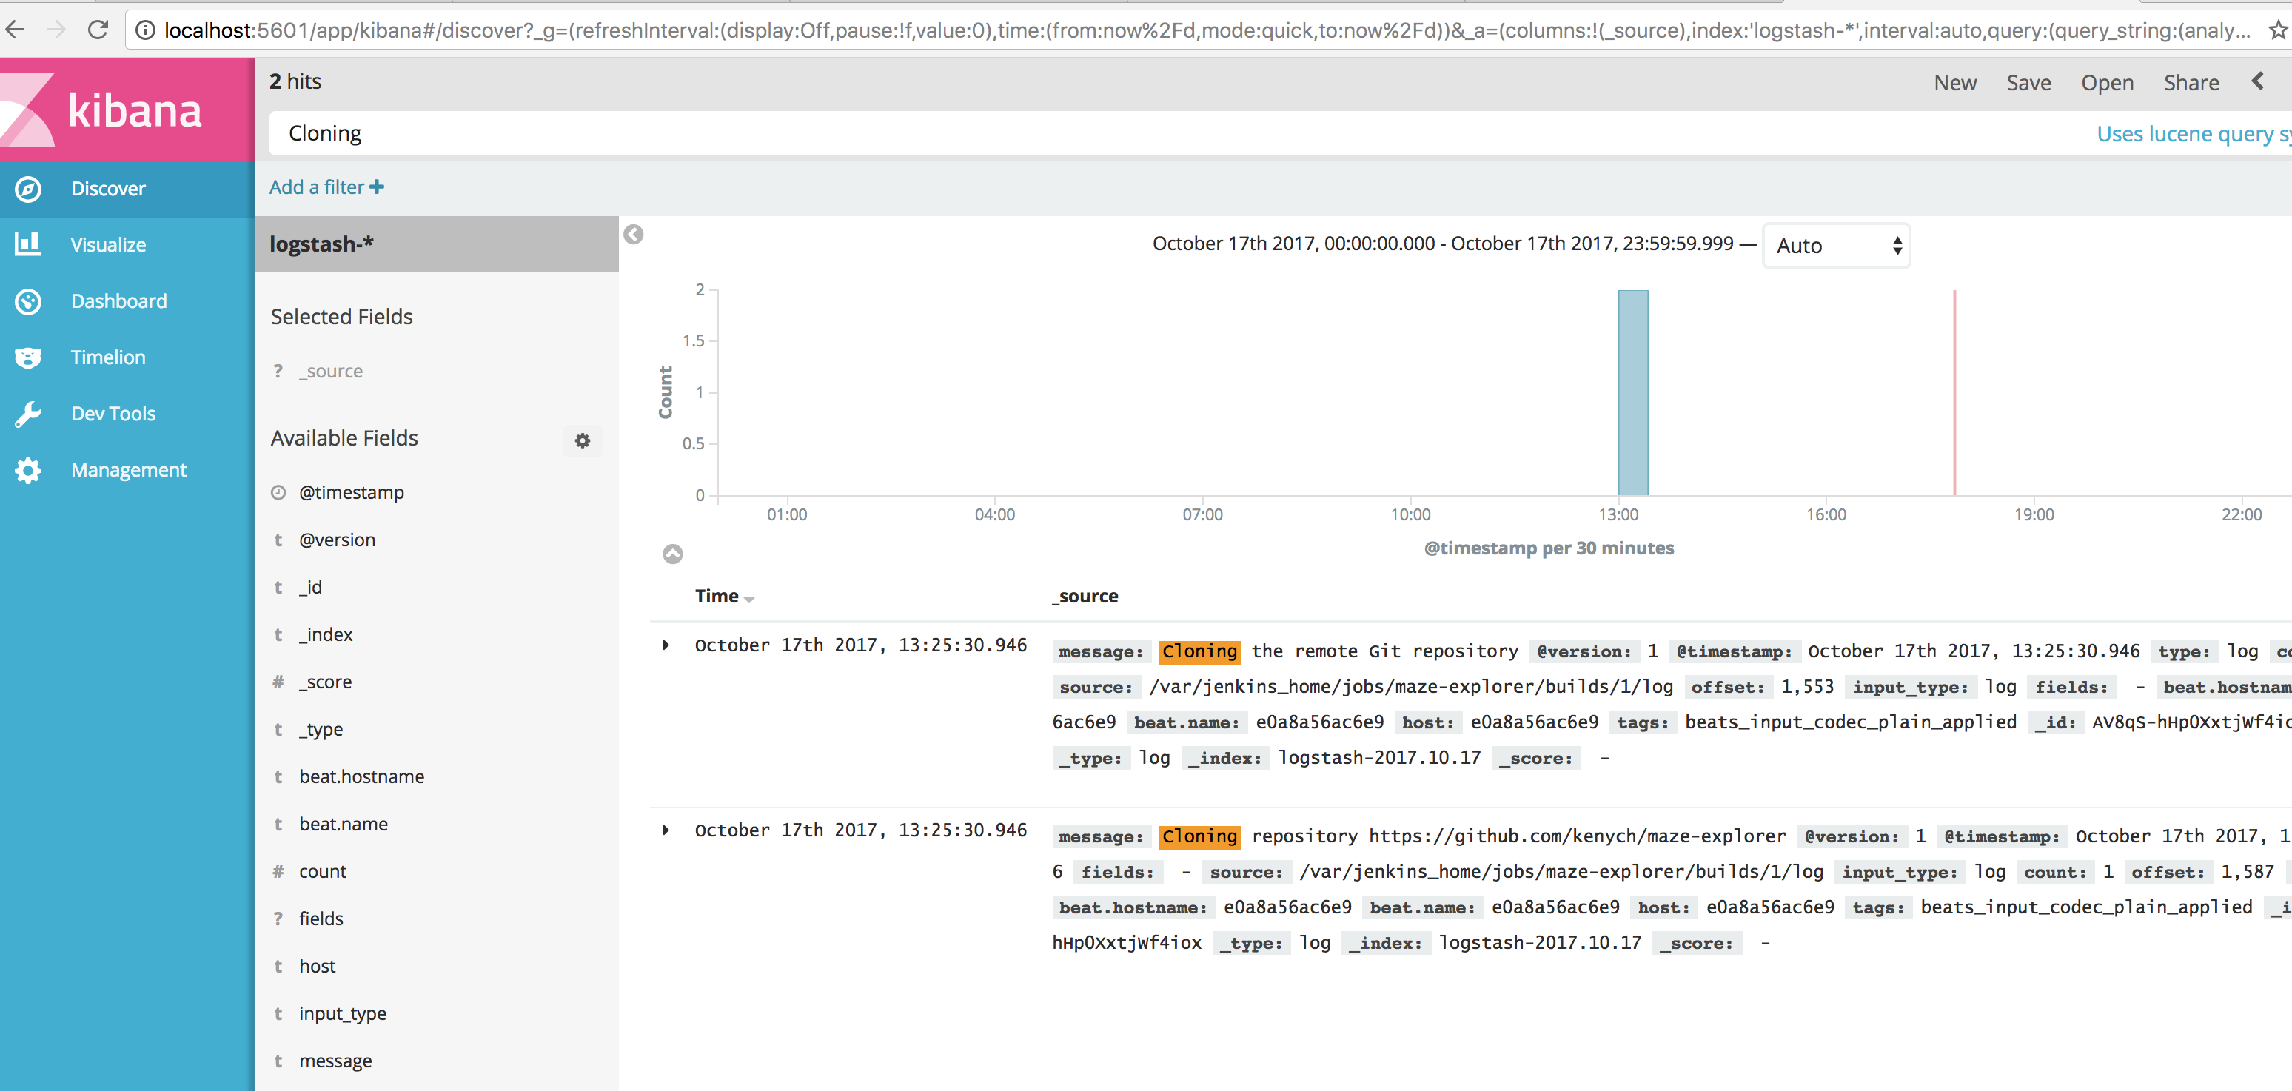Save the current search
Viewport: 2292px width, 1091px height.
pos(2028,83)
